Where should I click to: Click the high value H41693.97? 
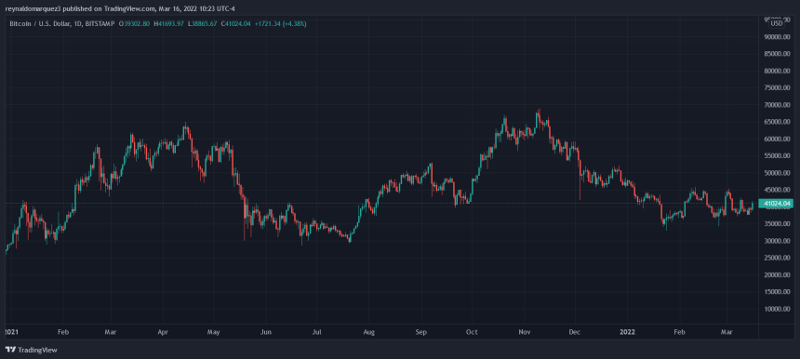(168, 23)
